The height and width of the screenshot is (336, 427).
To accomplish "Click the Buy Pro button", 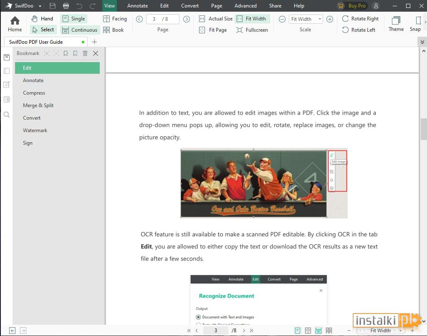I will coord(352,6).
